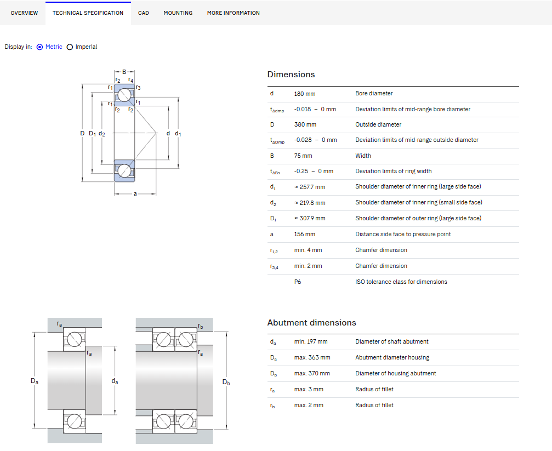Viewport: 552px width, 451px height.
Task: Open the Mounting tab
Action: point(178,13)
